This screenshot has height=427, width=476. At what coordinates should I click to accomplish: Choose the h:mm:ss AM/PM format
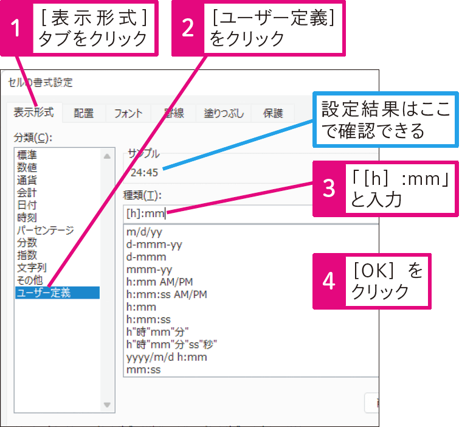point(167,294)
